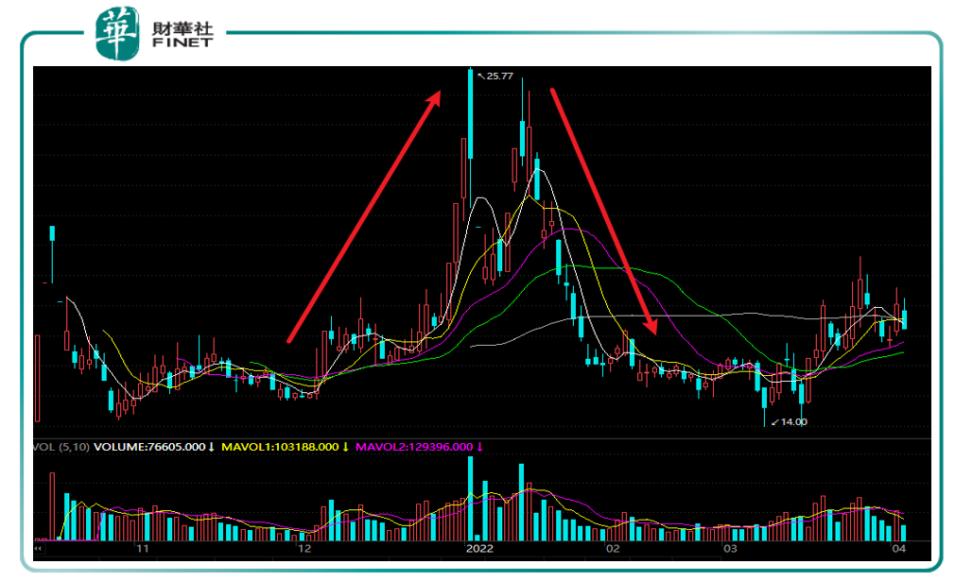The height and width of the screenshot is (581, 955).
Task: Click the upward red trend arrow
Action: pos(365,214)
